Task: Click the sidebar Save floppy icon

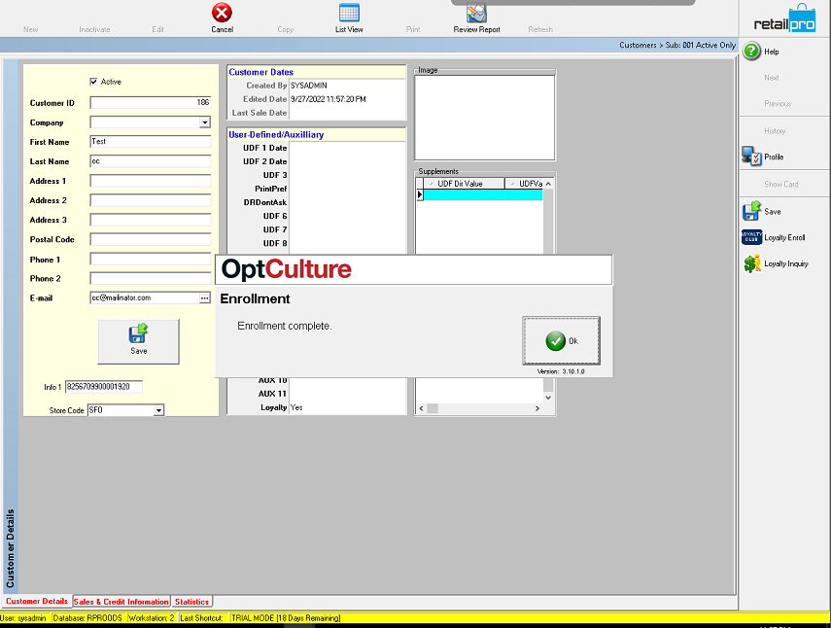Action: pos(751,211)
